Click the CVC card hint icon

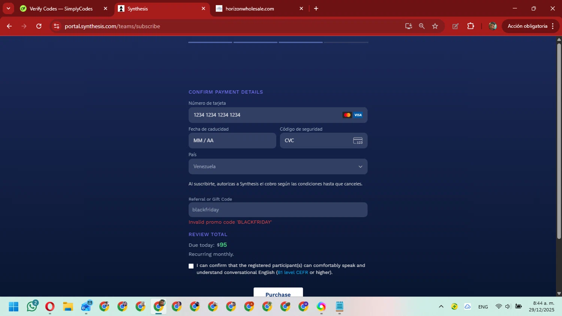click(358, 141)
